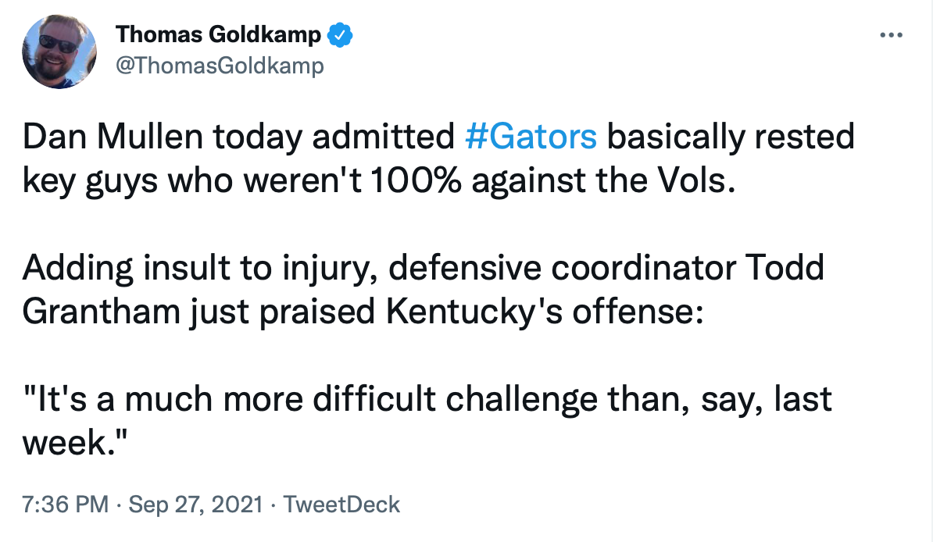Viewport: 933px width, 542px height.
Task: Click the blue verified badge
Action: [x=341, y=35]
